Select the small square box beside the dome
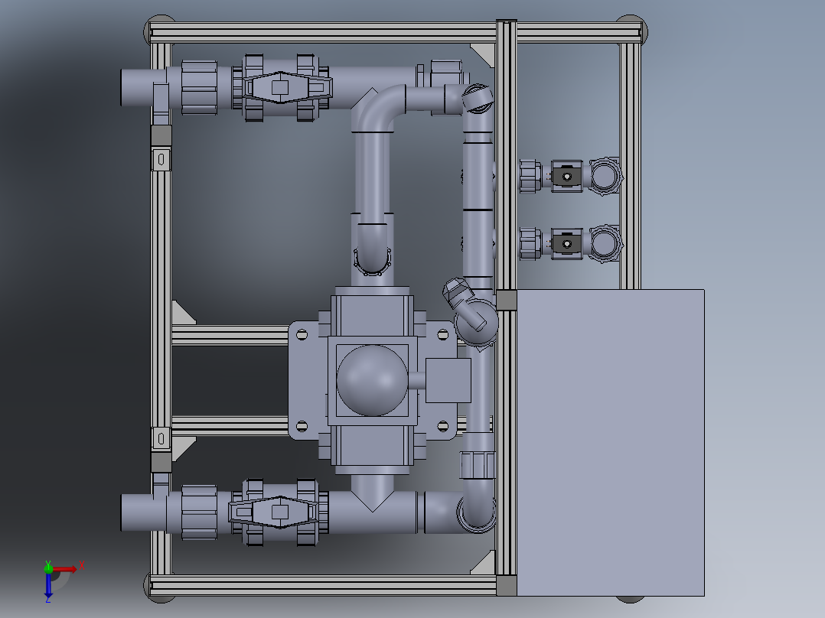 (448, 380)
